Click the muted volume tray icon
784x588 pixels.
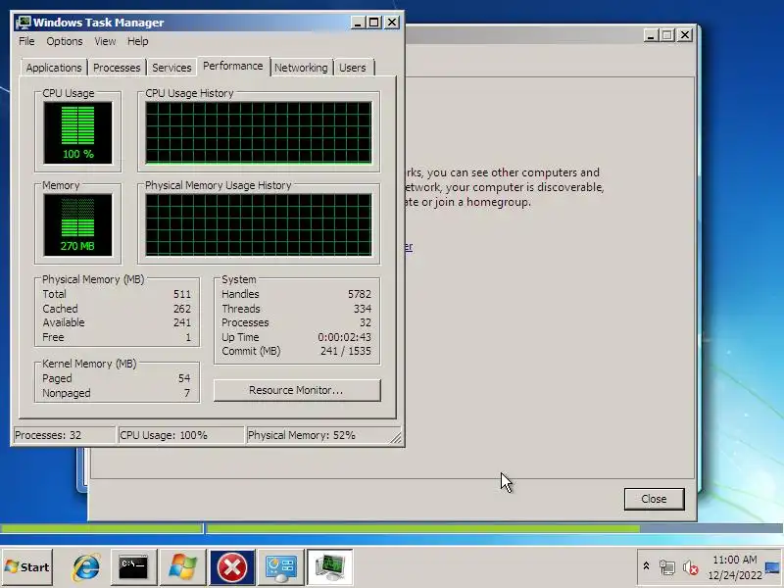tap(690, 567)
